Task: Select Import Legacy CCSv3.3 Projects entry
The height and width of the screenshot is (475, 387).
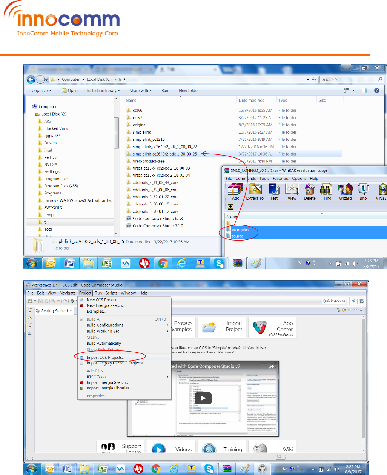Action: tap(124, 363)
